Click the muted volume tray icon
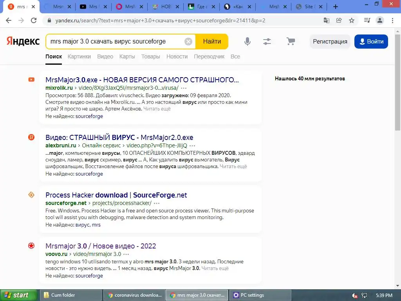 tap(354, 296)
